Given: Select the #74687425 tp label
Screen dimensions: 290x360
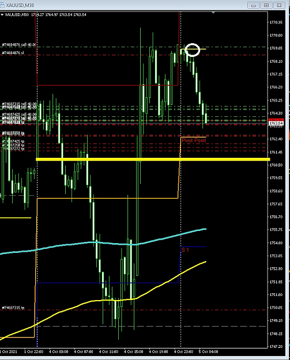Looking at the screenshot, I should point(13,141).
